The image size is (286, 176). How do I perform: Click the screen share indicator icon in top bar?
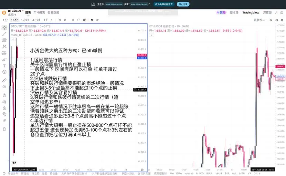[93, 4]
